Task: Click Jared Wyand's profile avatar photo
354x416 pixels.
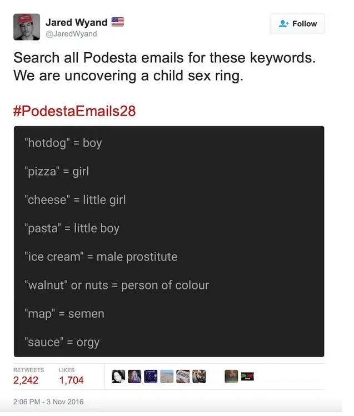Action: pos(27,27)
